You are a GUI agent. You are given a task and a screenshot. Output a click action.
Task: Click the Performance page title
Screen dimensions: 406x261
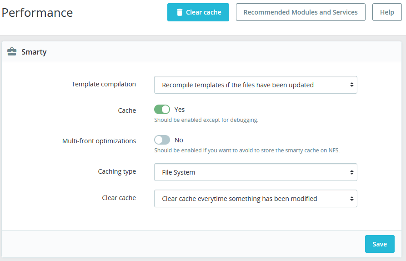click(37, 12)
